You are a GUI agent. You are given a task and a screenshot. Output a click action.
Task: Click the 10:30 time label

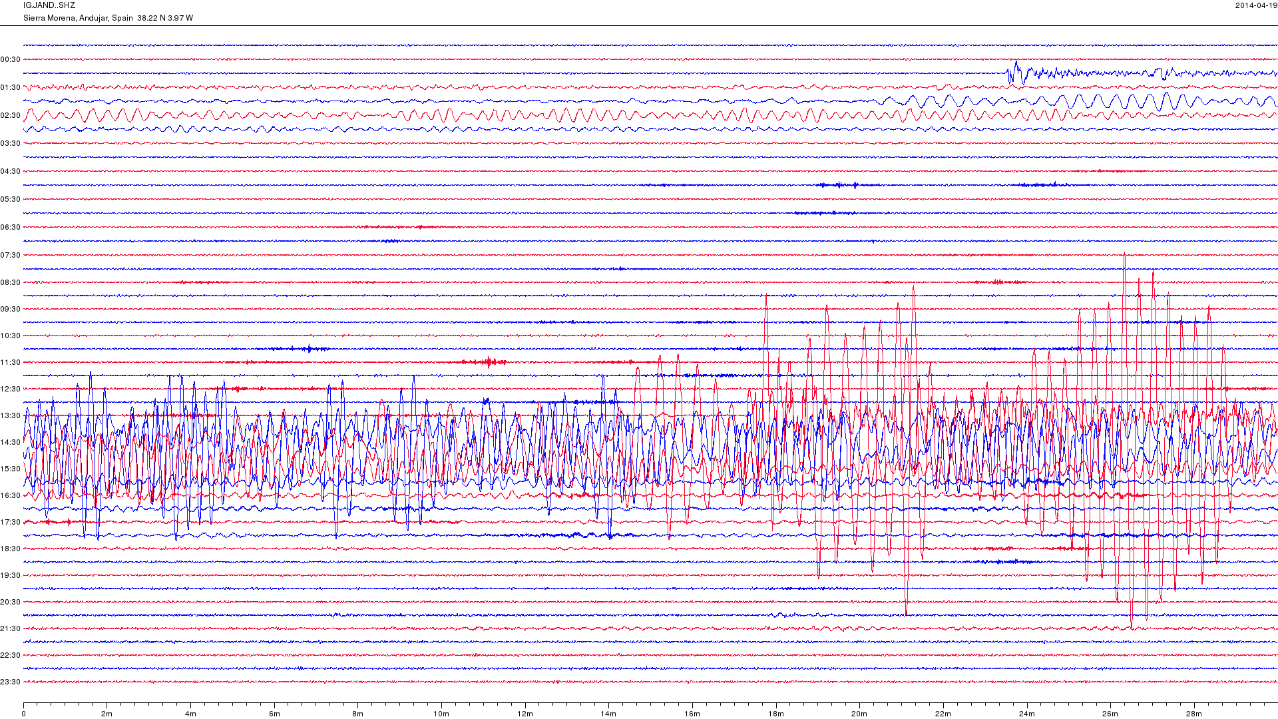tap(11, 336)
